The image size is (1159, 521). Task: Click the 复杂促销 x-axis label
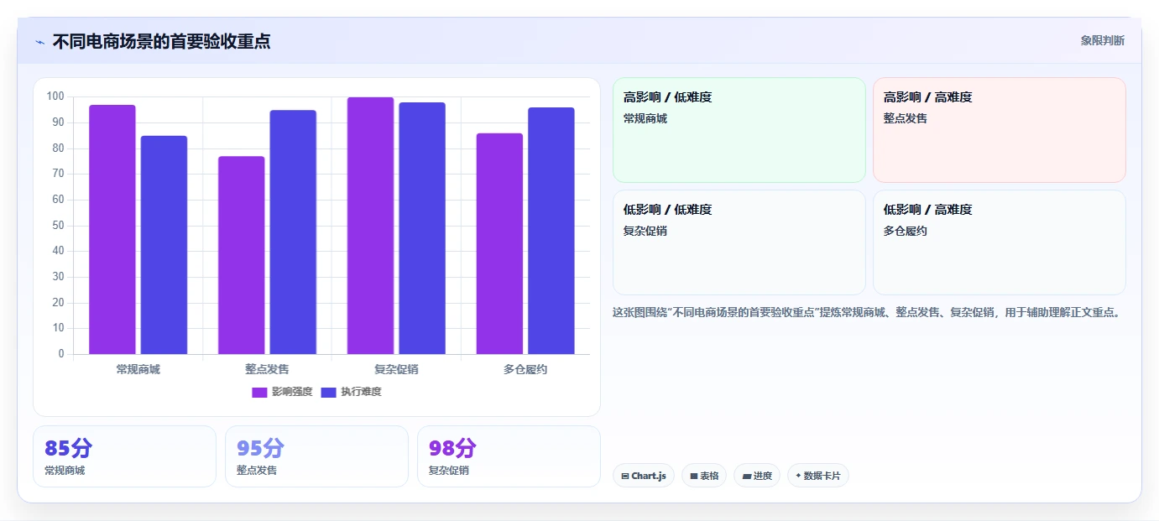pos(396,369)
